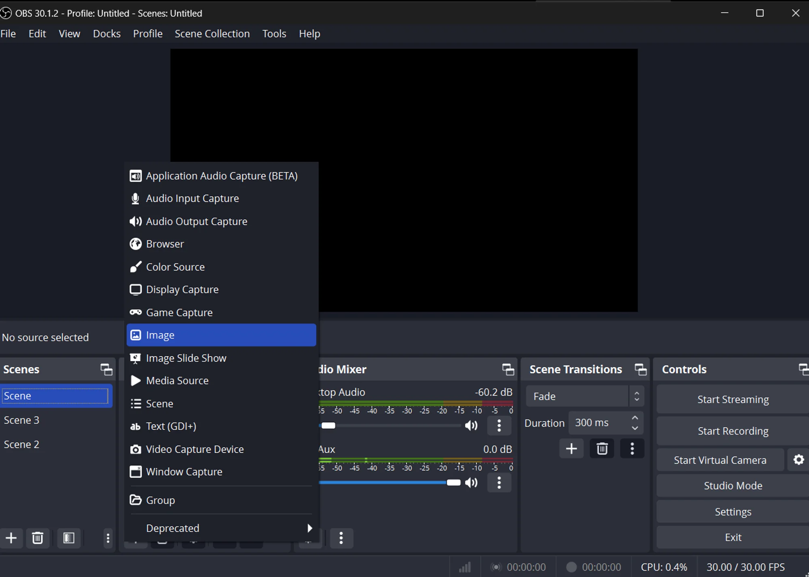Screen dimensions: 809x577
Task: Open the Help menu
Action: (x=309, y=34)
